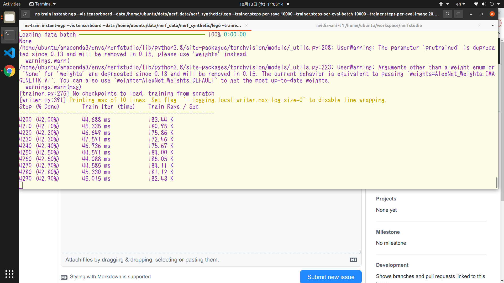Launch Visual Studio Code from the dock
The width and height of the screenshot is (504, 283).
click(x=9, y=53)
